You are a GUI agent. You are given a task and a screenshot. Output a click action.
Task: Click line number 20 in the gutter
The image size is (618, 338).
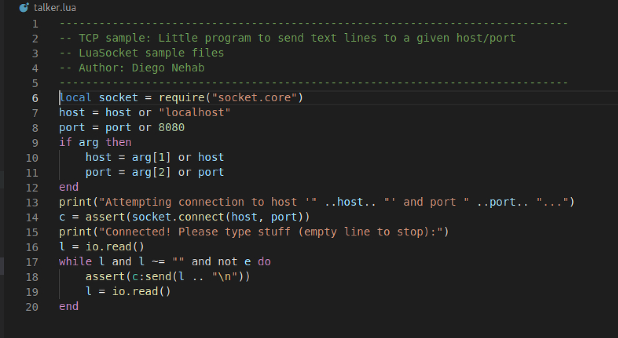(32, 307)
